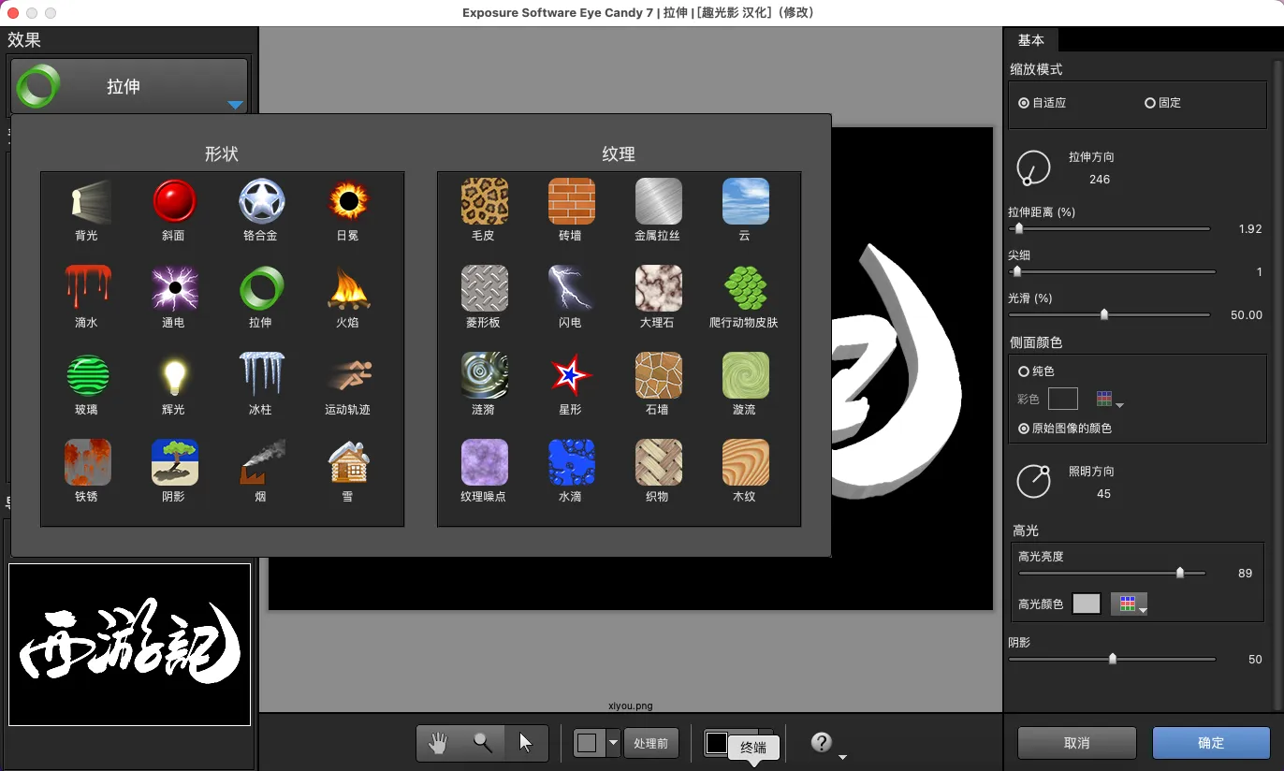The height and width of the screenshot is (771, 1284).
Task: Switch scaling mode to 固定
Action: pos(1150,103)
